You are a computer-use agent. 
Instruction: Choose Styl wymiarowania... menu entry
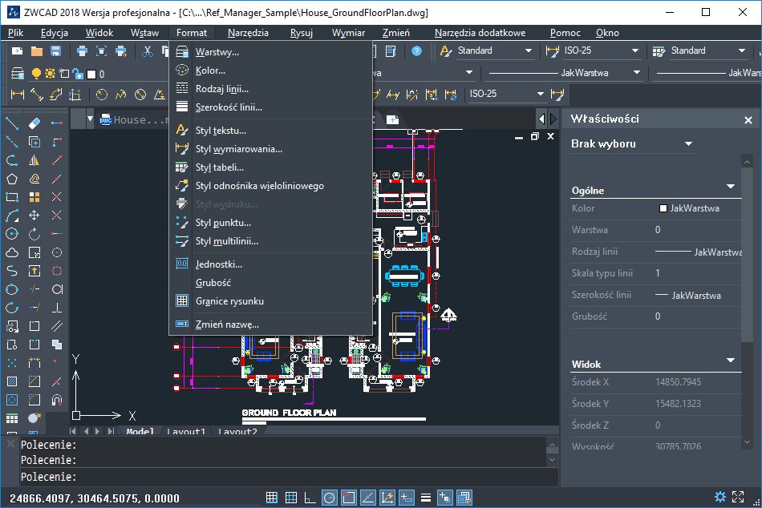[x=270, y=148]
